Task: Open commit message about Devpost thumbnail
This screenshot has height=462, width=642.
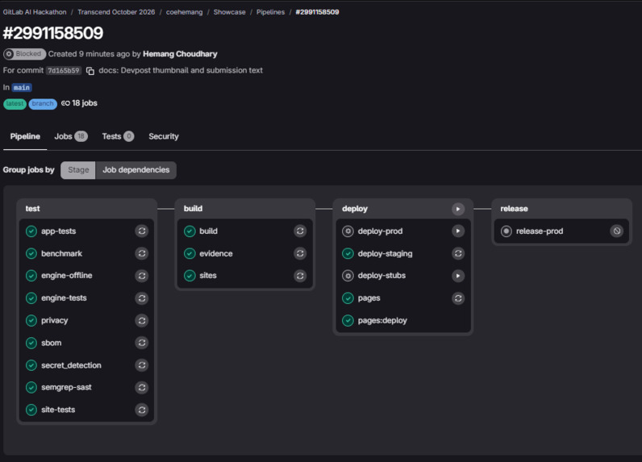Action: pyautogui.click(x=181, y=70)
